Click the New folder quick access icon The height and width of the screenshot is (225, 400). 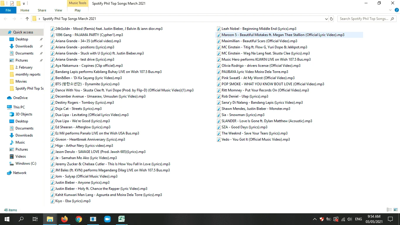click(18, 4)
